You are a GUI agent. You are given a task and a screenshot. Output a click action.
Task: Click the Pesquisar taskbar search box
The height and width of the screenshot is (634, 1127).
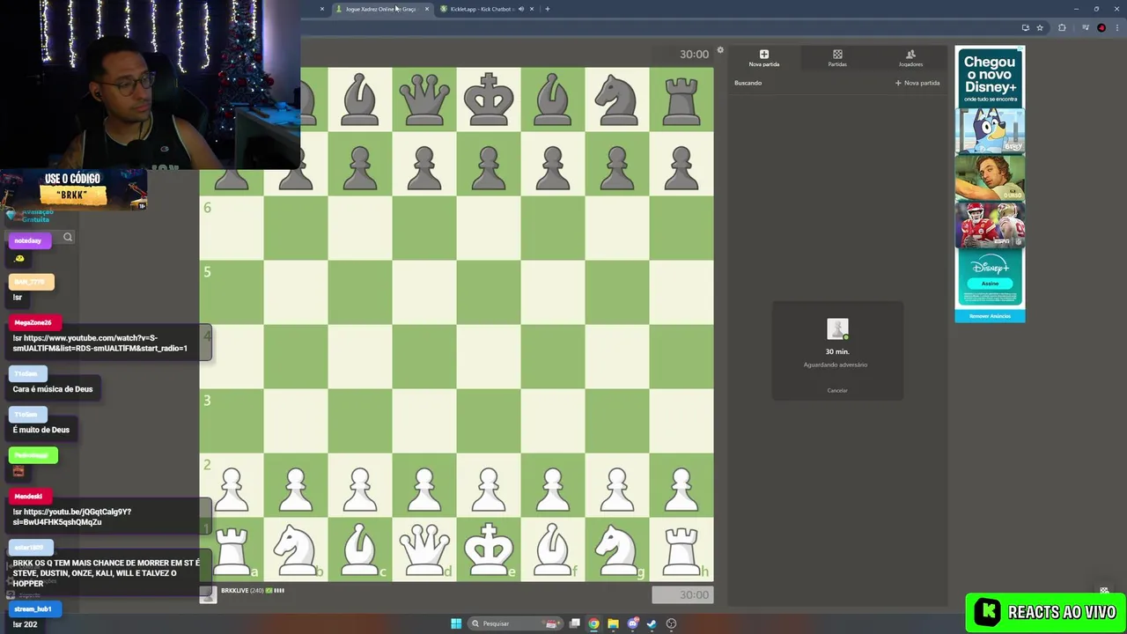pos(514,623)
